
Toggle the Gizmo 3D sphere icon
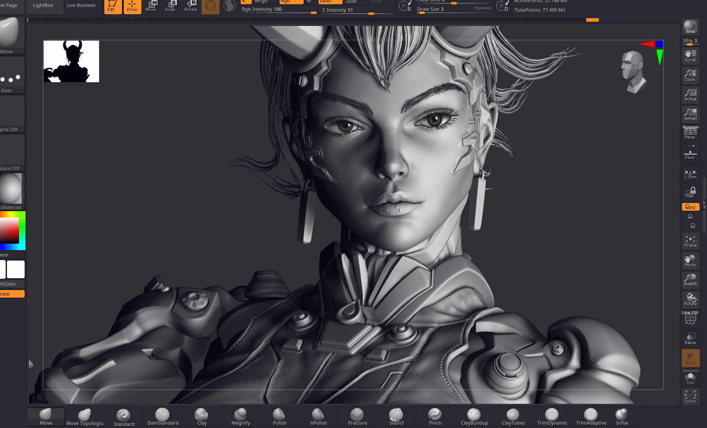[210, 6]
